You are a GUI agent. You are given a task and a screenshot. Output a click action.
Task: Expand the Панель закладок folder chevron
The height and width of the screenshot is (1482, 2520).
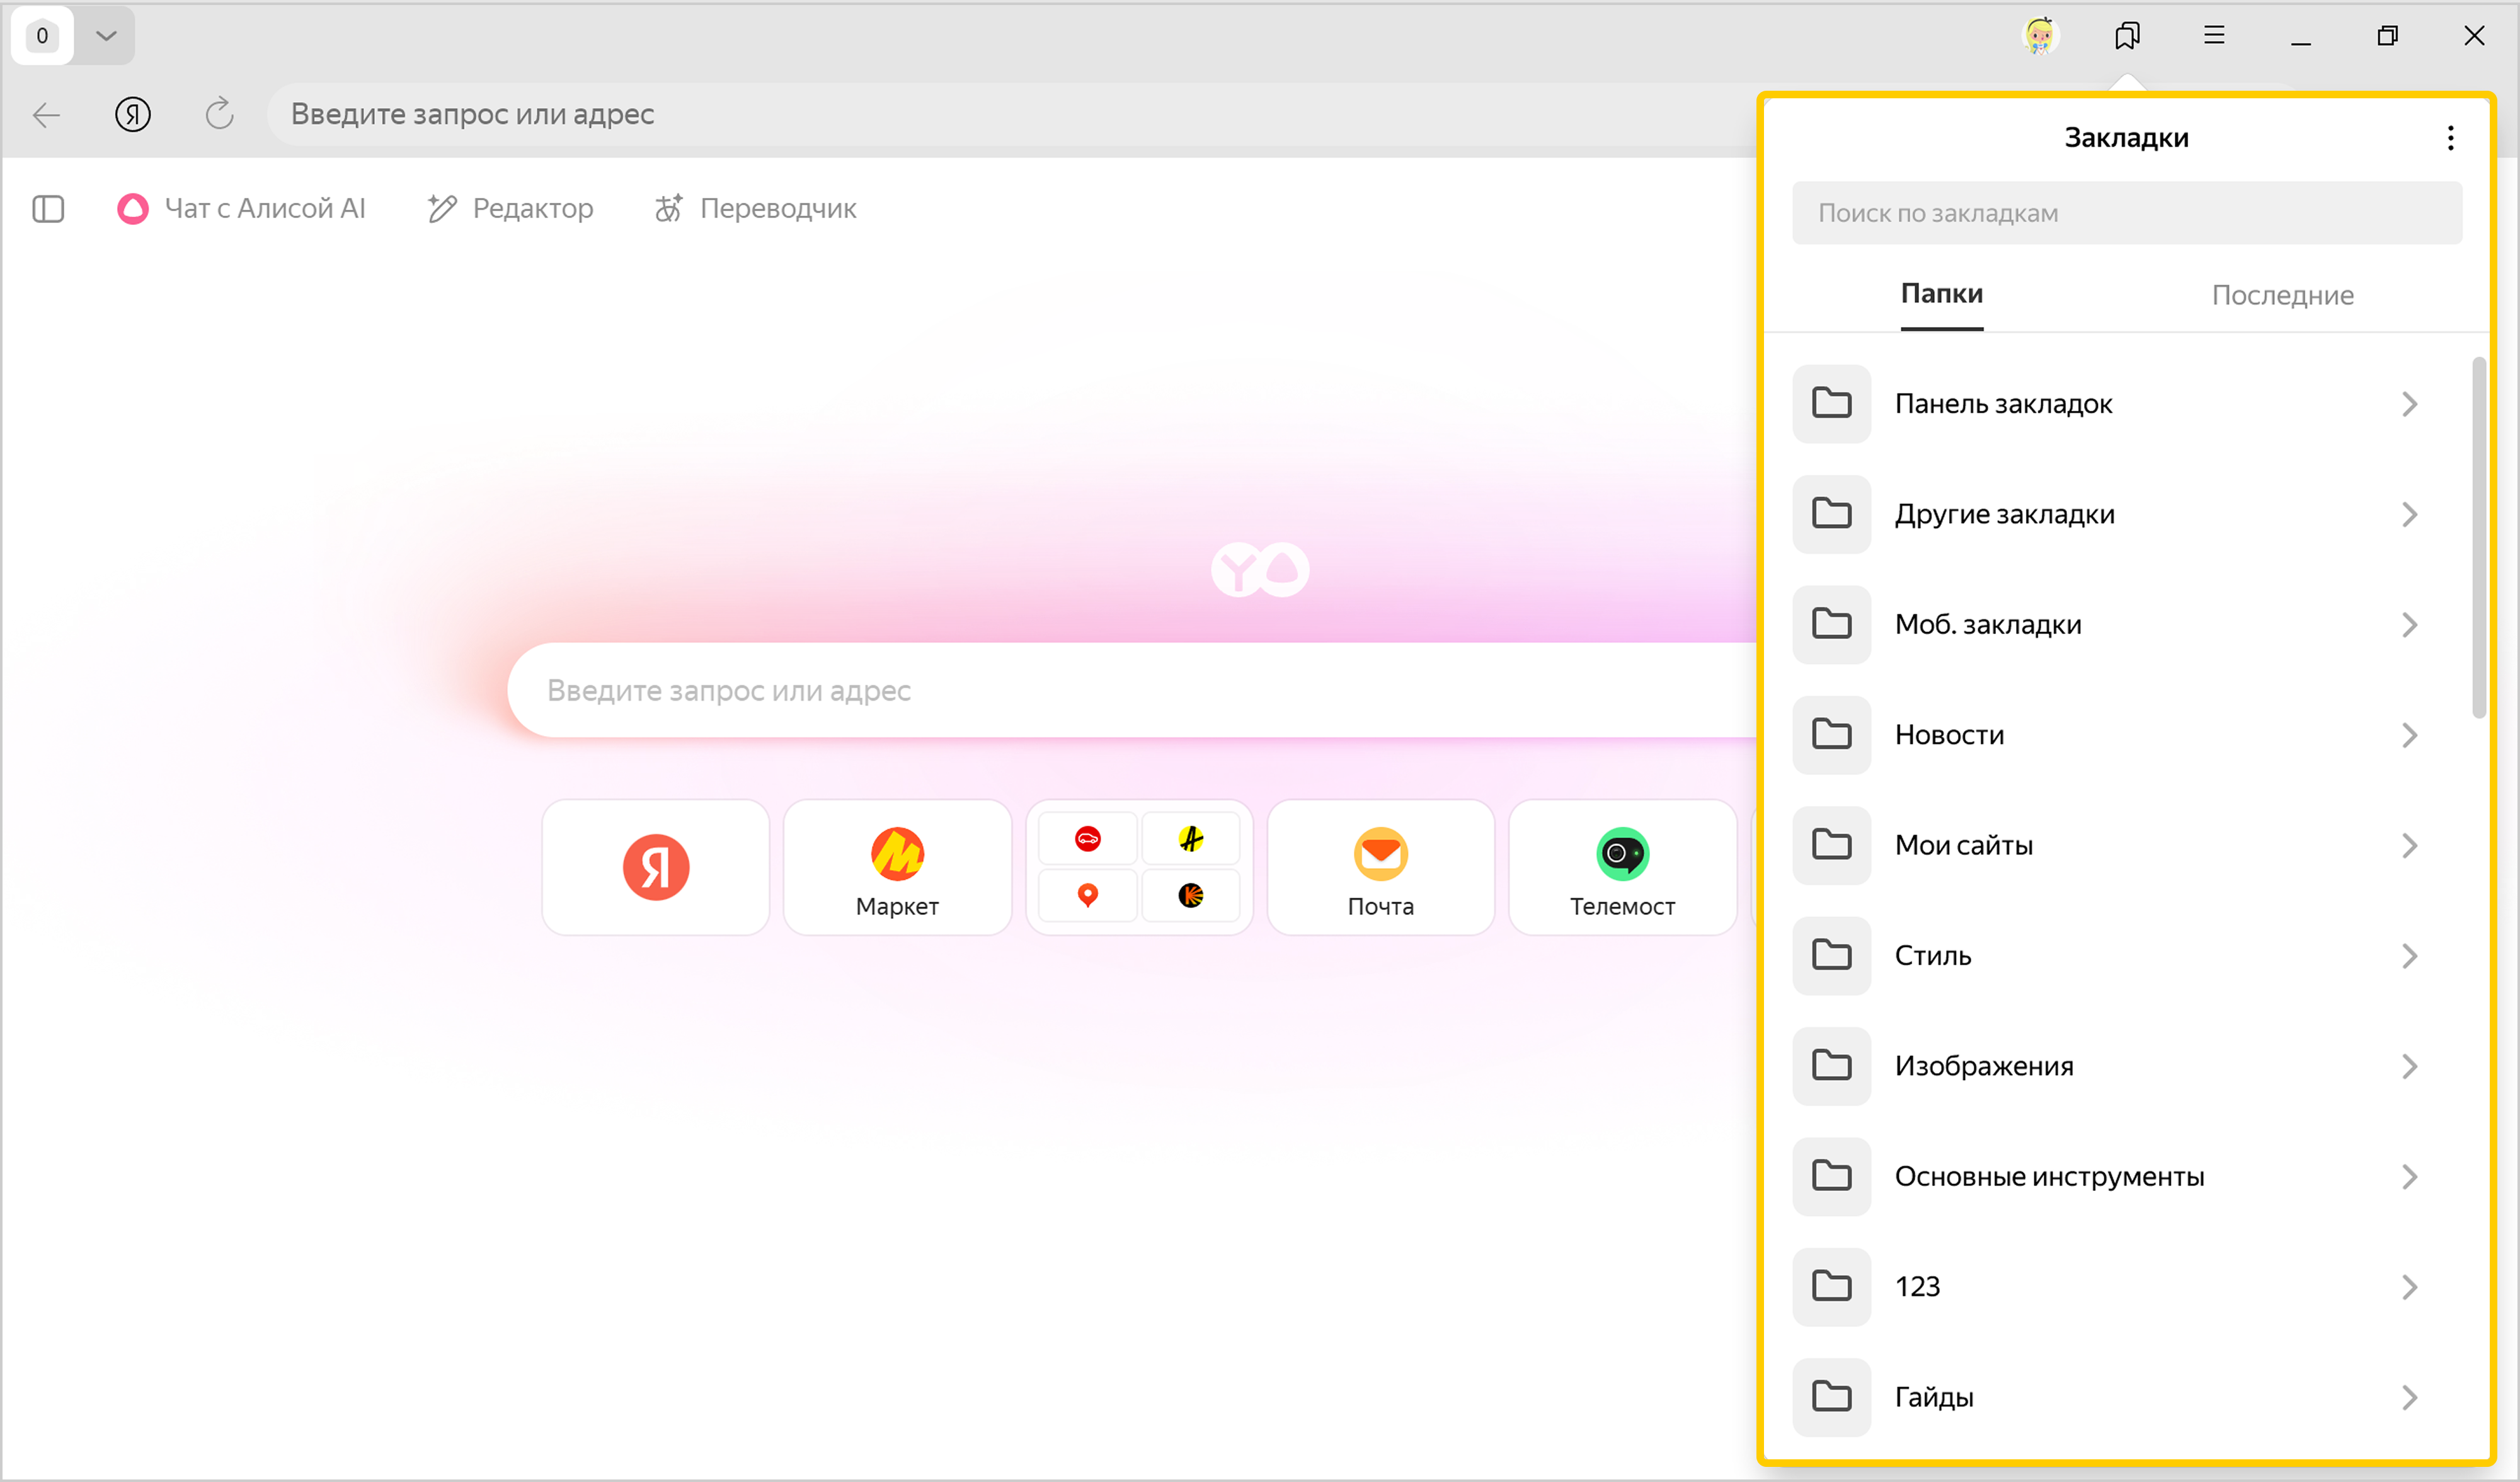coord(2409,404)
